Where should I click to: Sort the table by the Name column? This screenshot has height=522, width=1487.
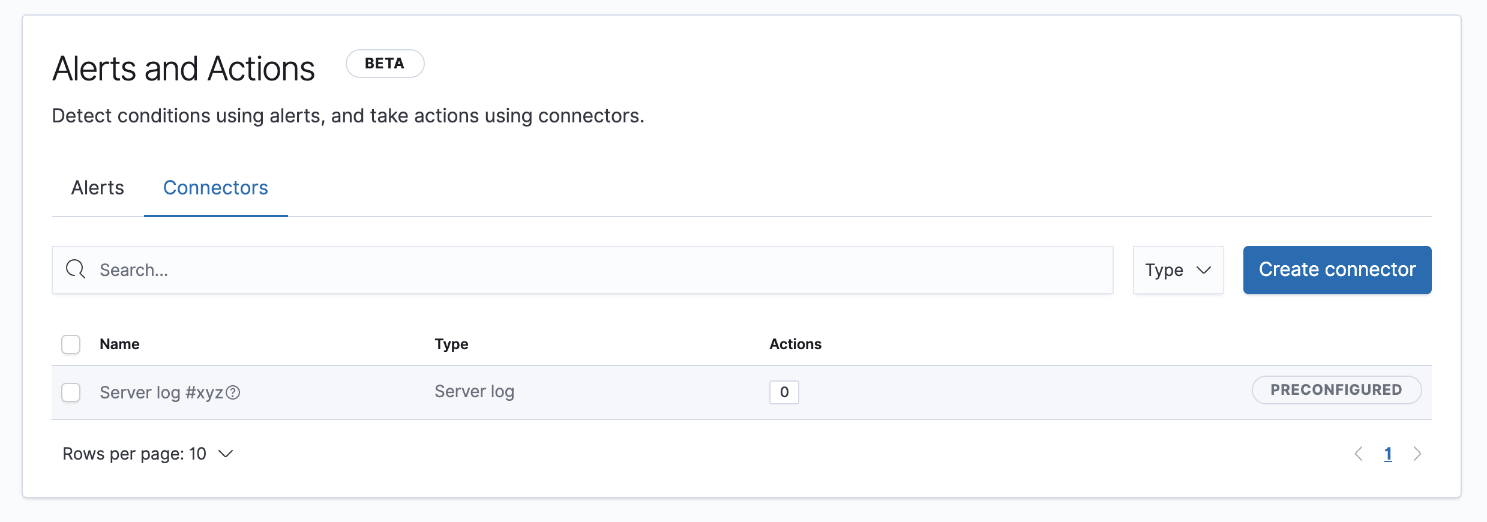119,344
